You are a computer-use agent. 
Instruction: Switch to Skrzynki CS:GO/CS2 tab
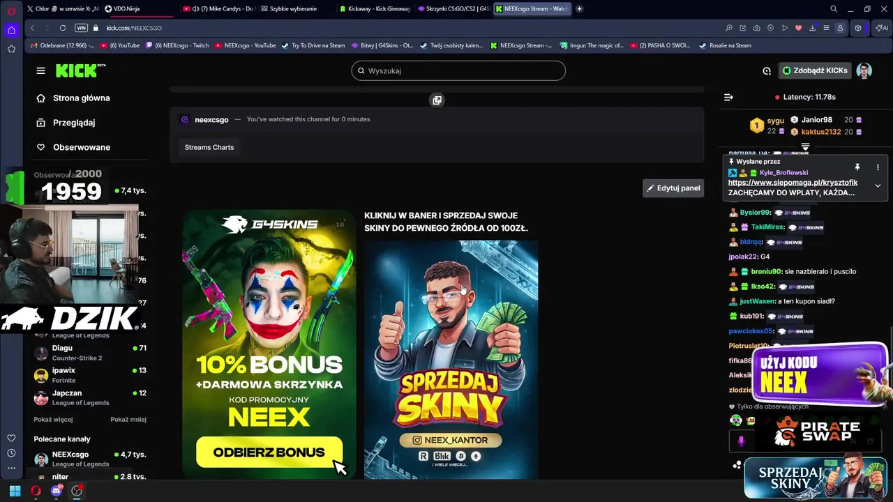tap(453, 9)
